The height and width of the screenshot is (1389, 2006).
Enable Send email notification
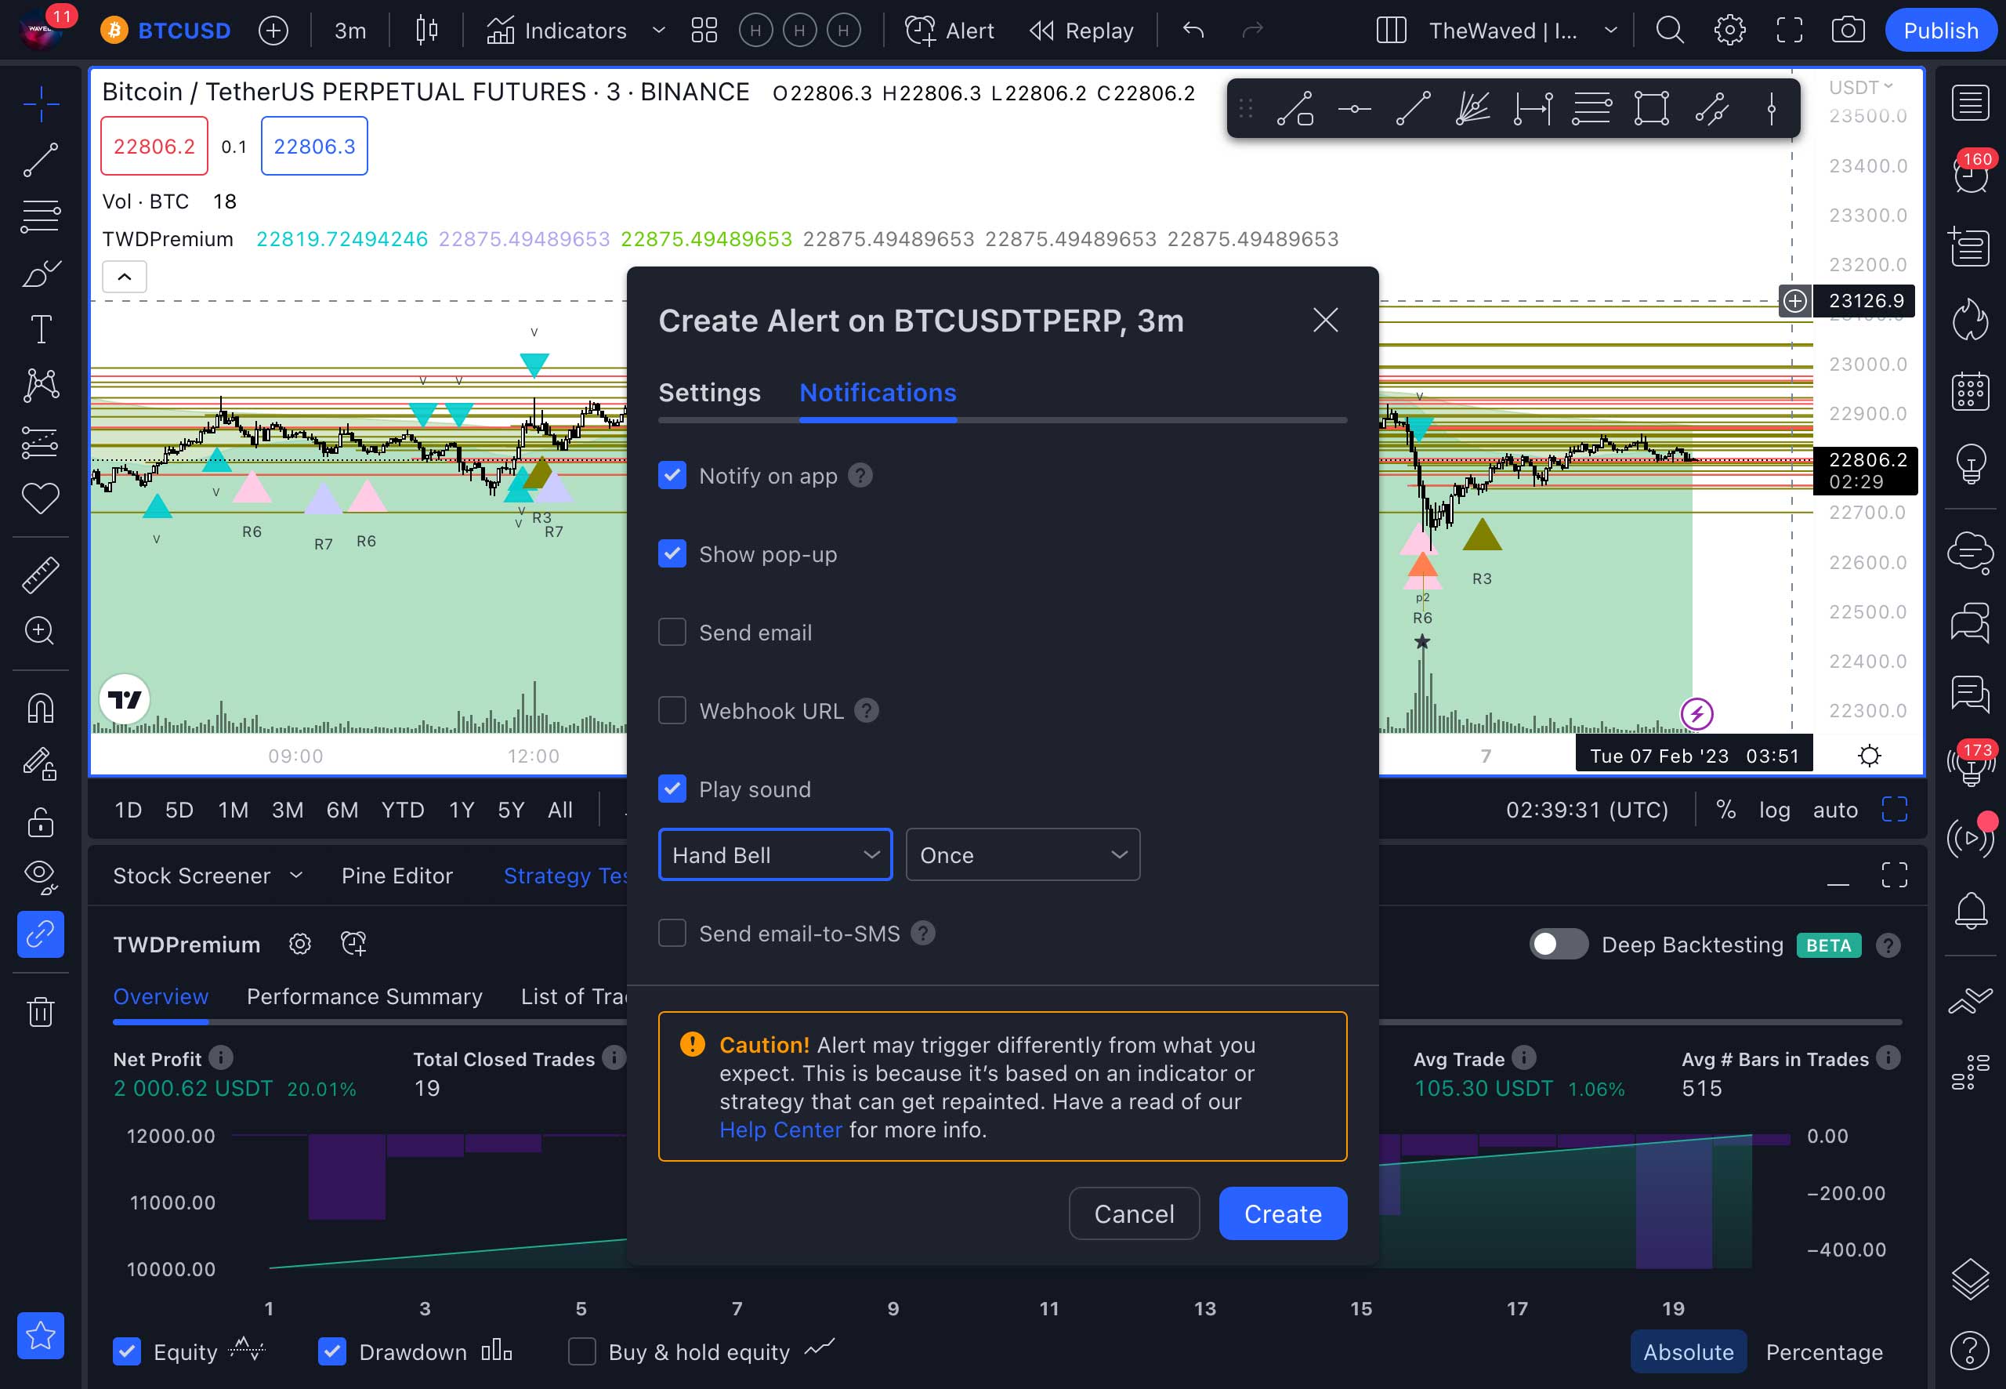tap(672, 632)
